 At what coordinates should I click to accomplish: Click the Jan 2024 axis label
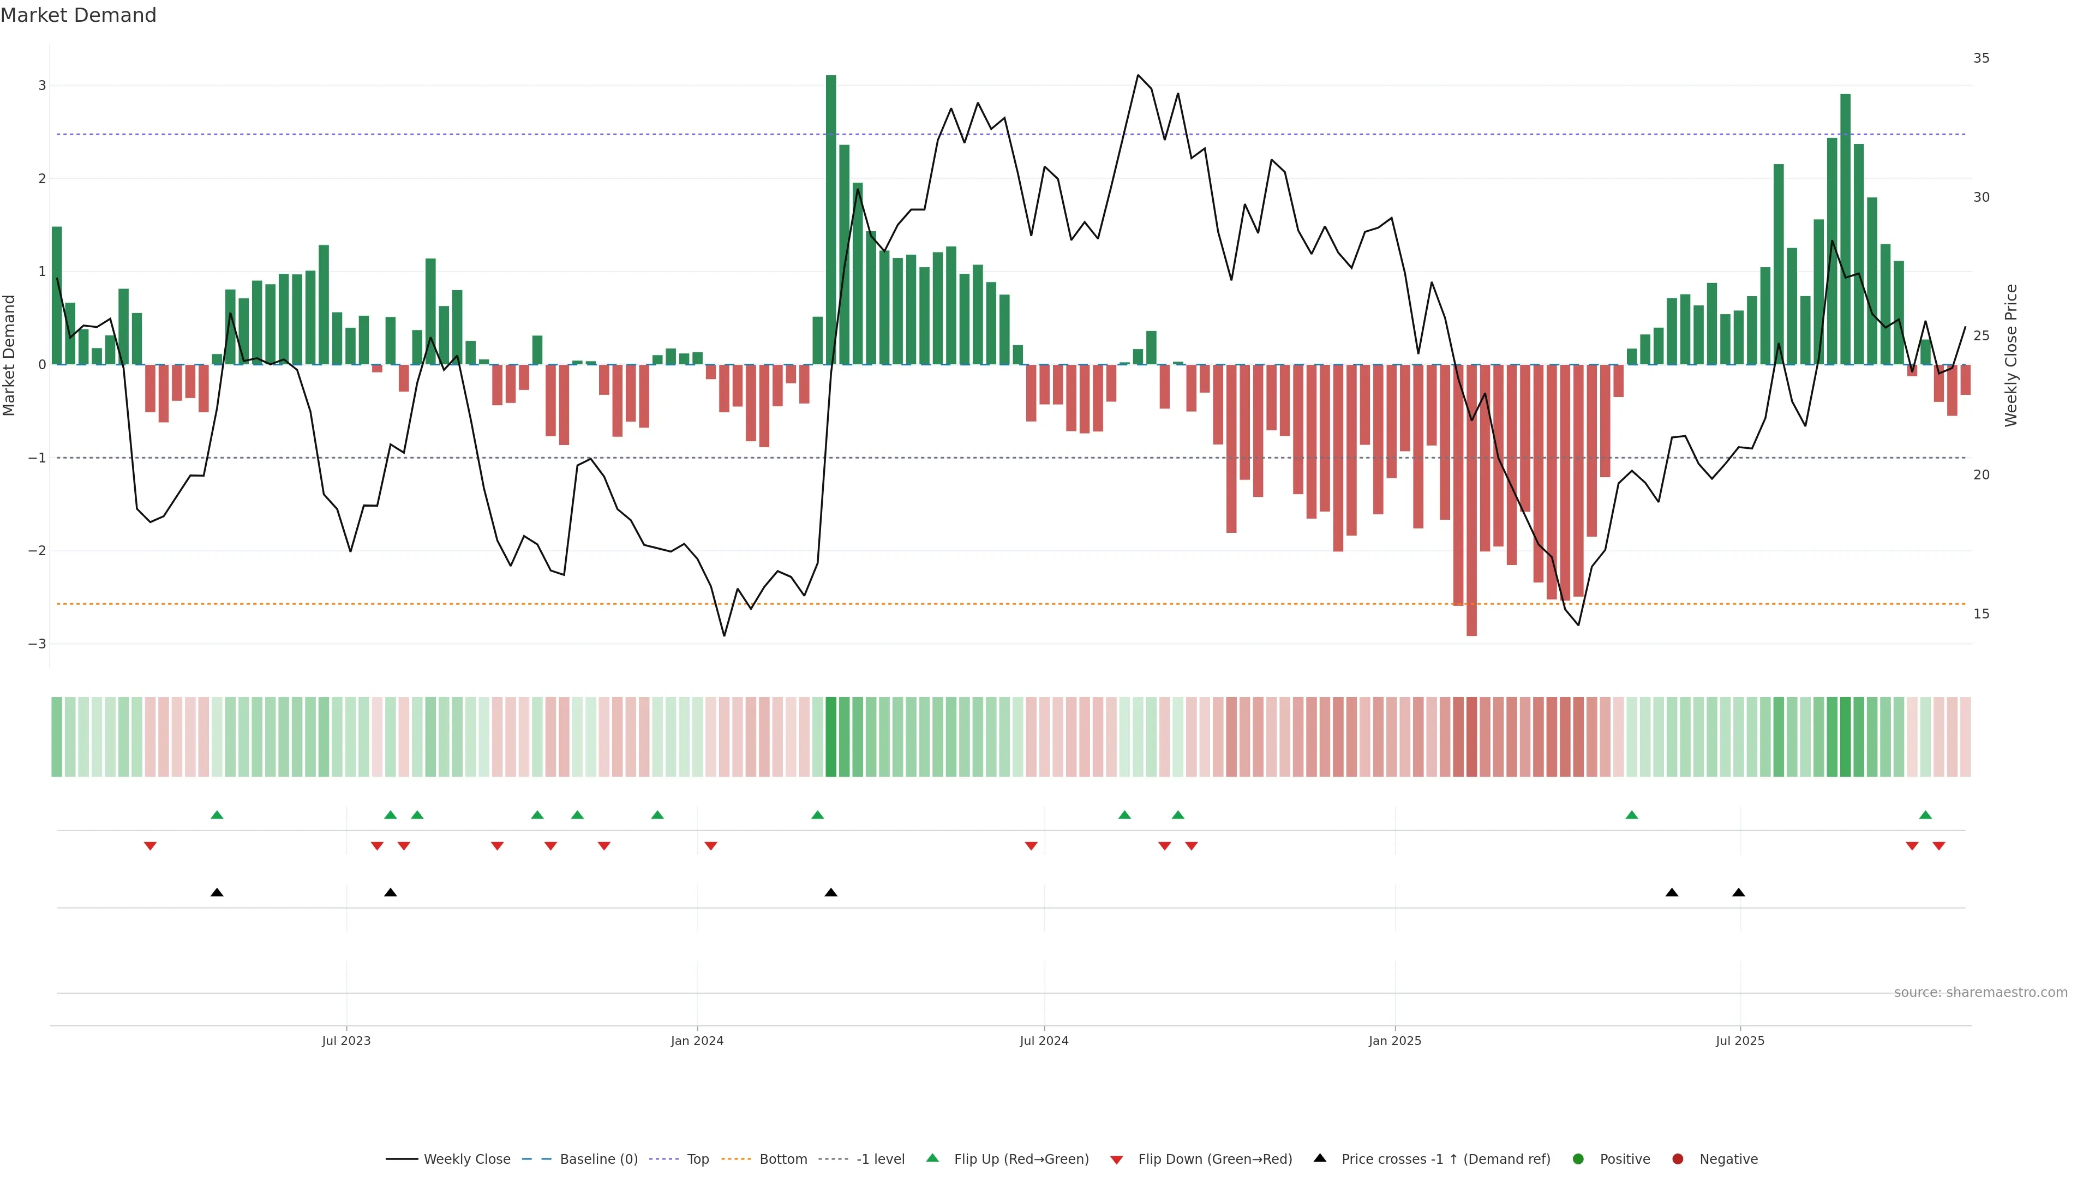(x=697, y=1041)
